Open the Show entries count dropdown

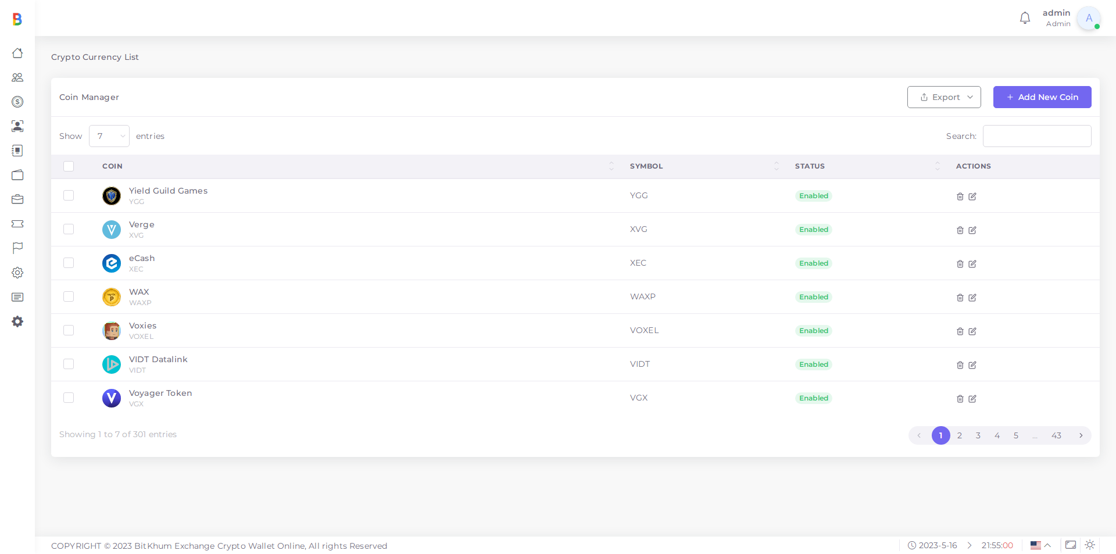point(109,136)
